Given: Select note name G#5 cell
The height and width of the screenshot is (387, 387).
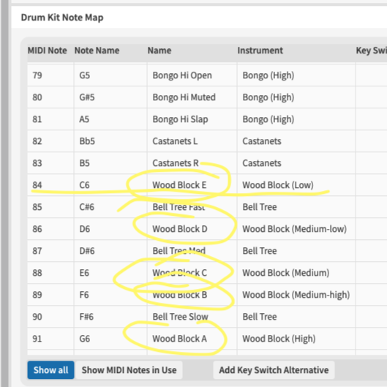Looking at the screenshot, I should pyautogui.click(x=110, y=97).
